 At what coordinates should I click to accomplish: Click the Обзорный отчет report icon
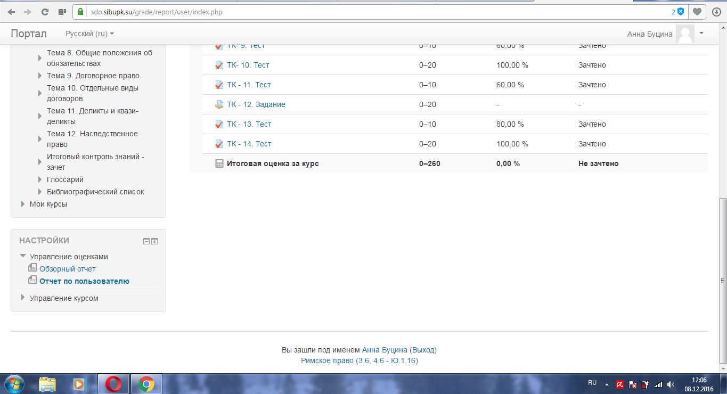coord(32,269)
